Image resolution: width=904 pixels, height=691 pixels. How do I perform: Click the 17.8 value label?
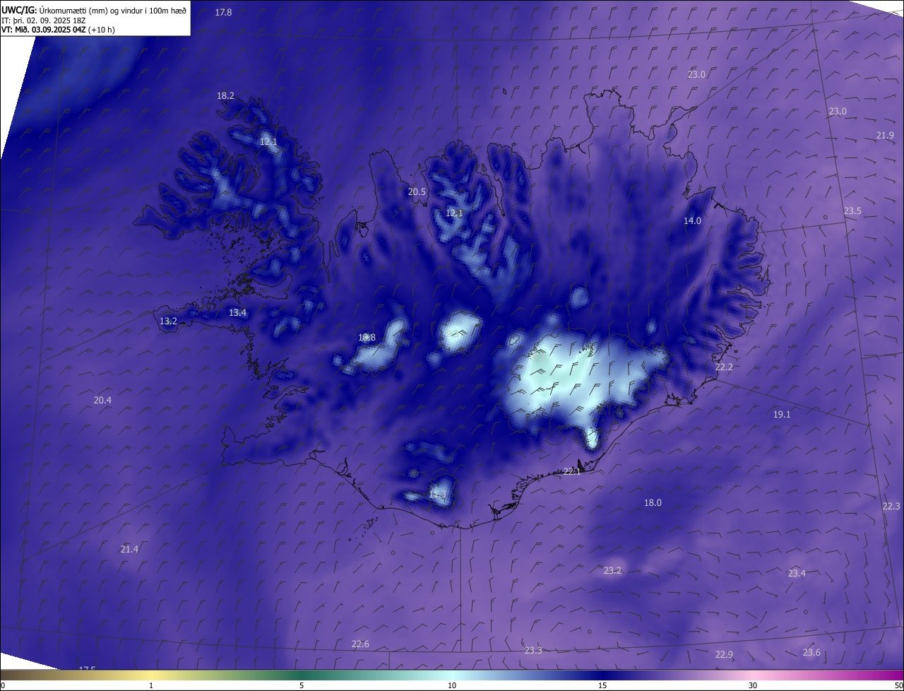(223, 13)
